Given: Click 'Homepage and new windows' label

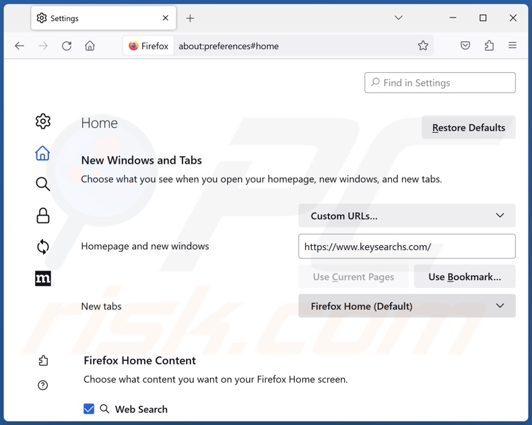Looking at the screenshot, I should click(145, 246).
